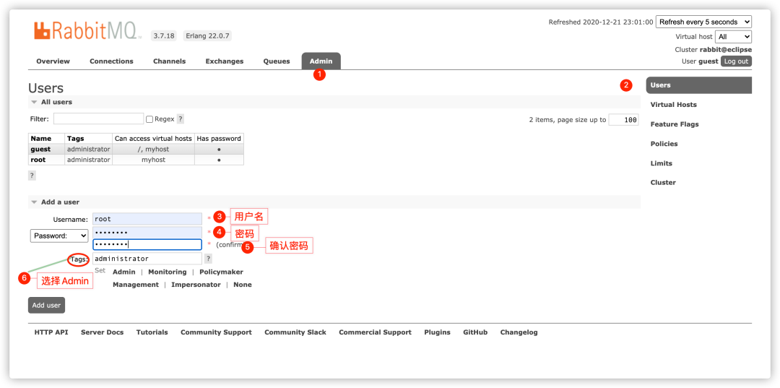Focus the Username input field
This screenshot has height=388, width=780.
(147, 219)
